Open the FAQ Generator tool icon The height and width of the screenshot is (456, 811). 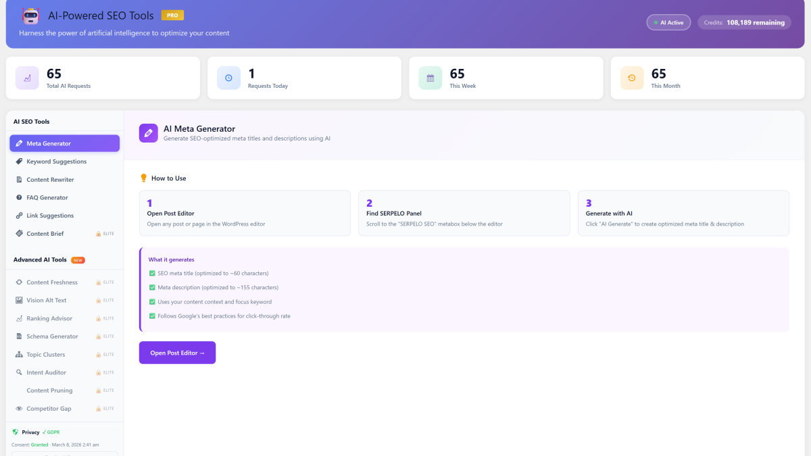point(20,197)
